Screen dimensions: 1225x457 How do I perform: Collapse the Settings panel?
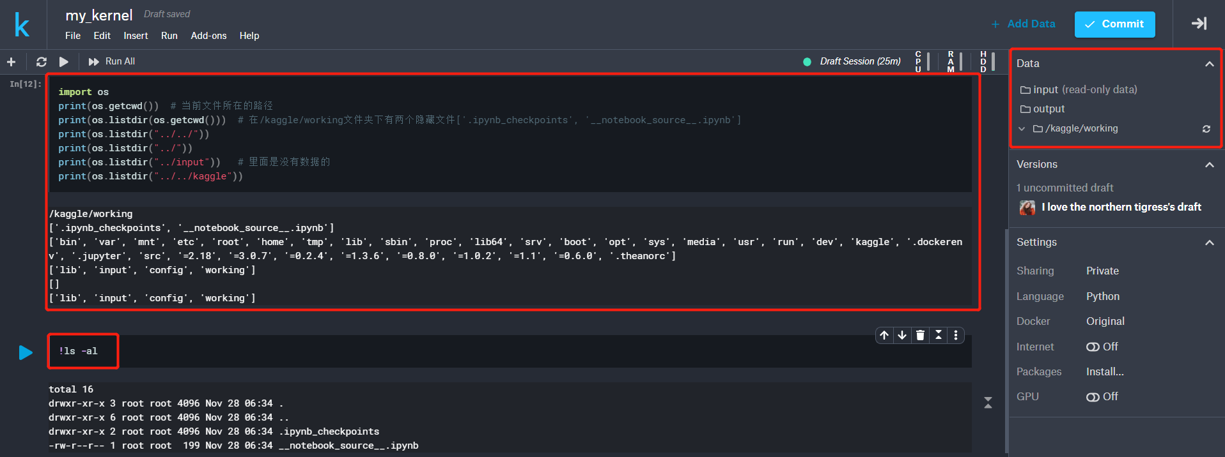[x=1209, y=243]
